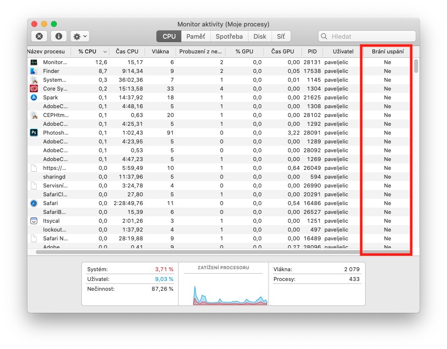Select the Monitor aktivity process icon
Screen dimensions: 447x349
[x=34, y=62]
